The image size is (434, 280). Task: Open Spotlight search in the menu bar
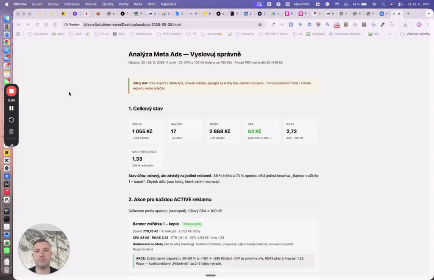(x=383, y=4)
